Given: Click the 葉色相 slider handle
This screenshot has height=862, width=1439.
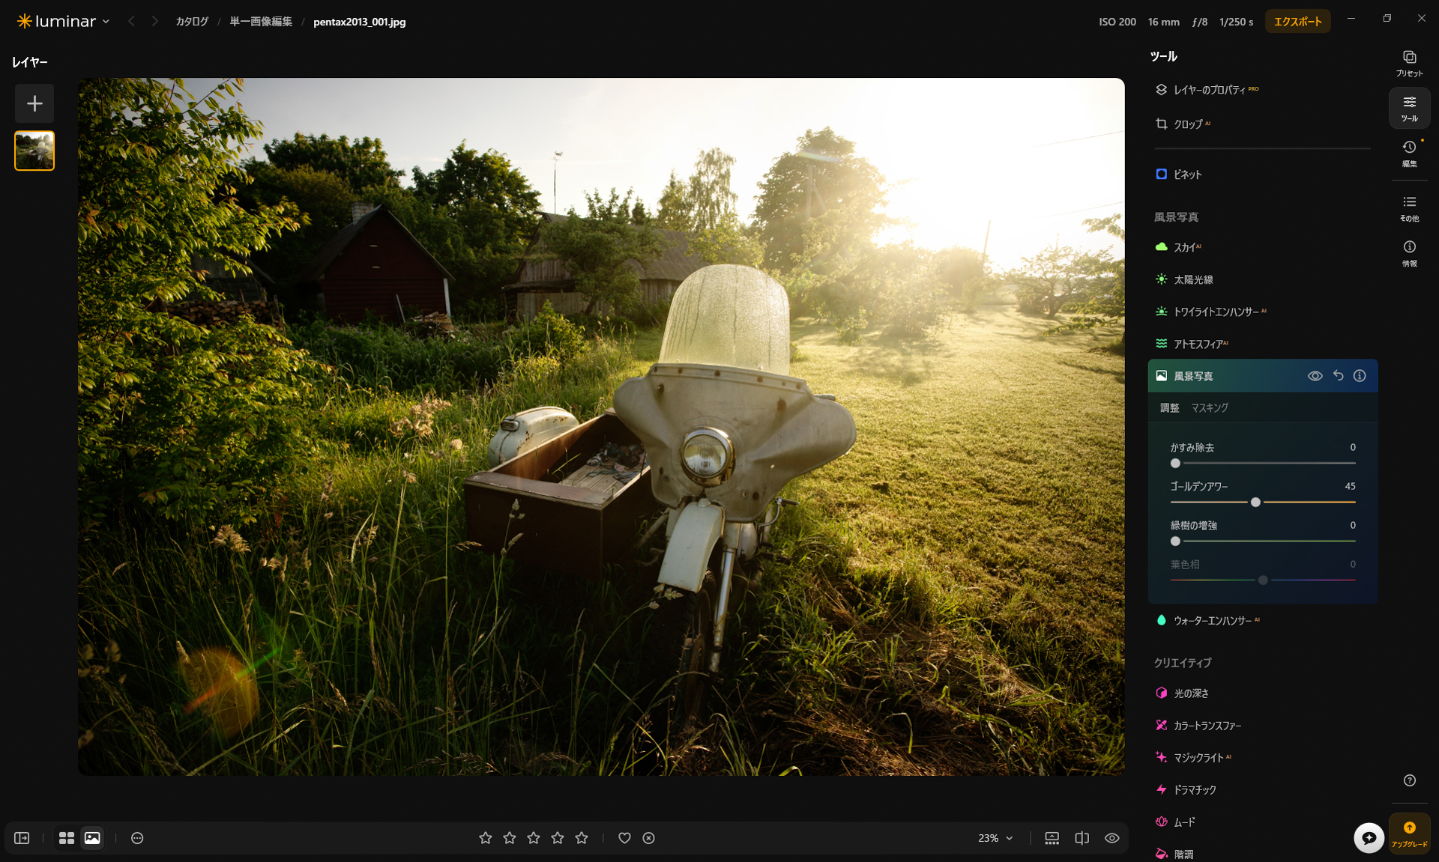Looking at the screenshot, I should pos(1263,580).
